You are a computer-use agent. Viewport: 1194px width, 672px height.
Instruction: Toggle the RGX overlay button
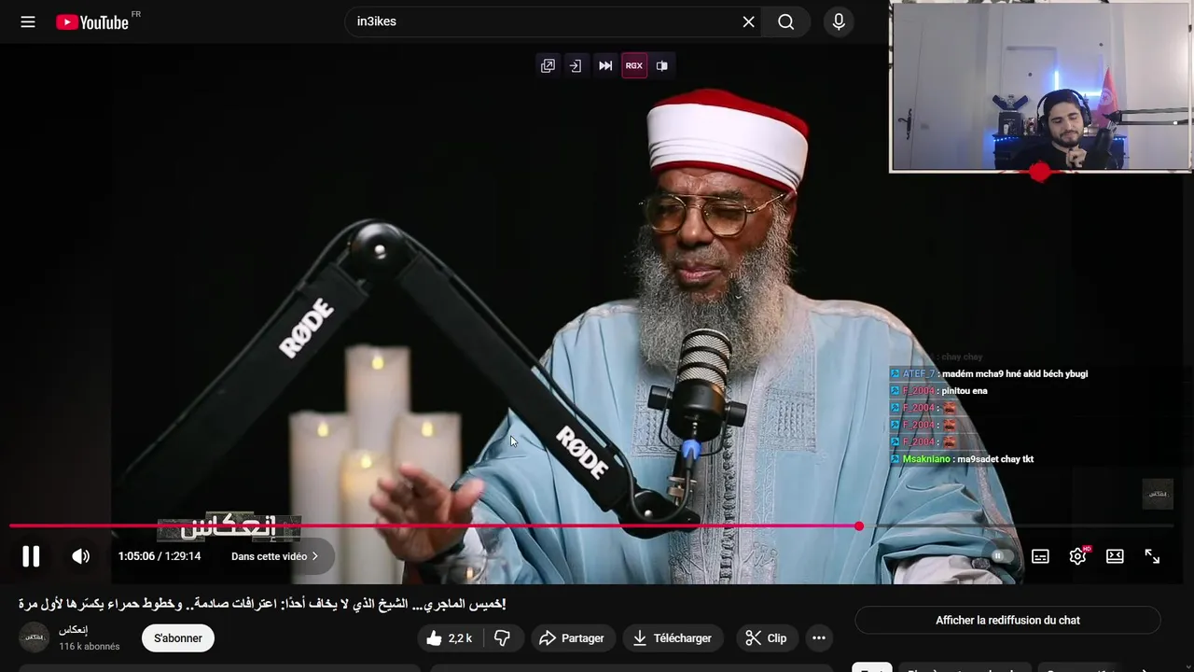634,65
